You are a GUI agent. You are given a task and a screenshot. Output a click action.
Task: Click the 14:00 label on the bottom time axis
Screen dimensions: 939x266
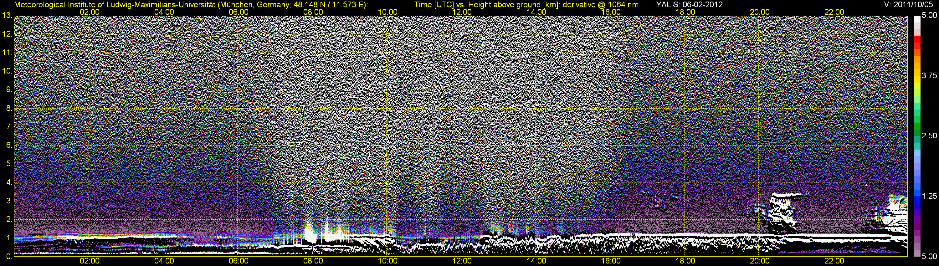pos(536,261)
